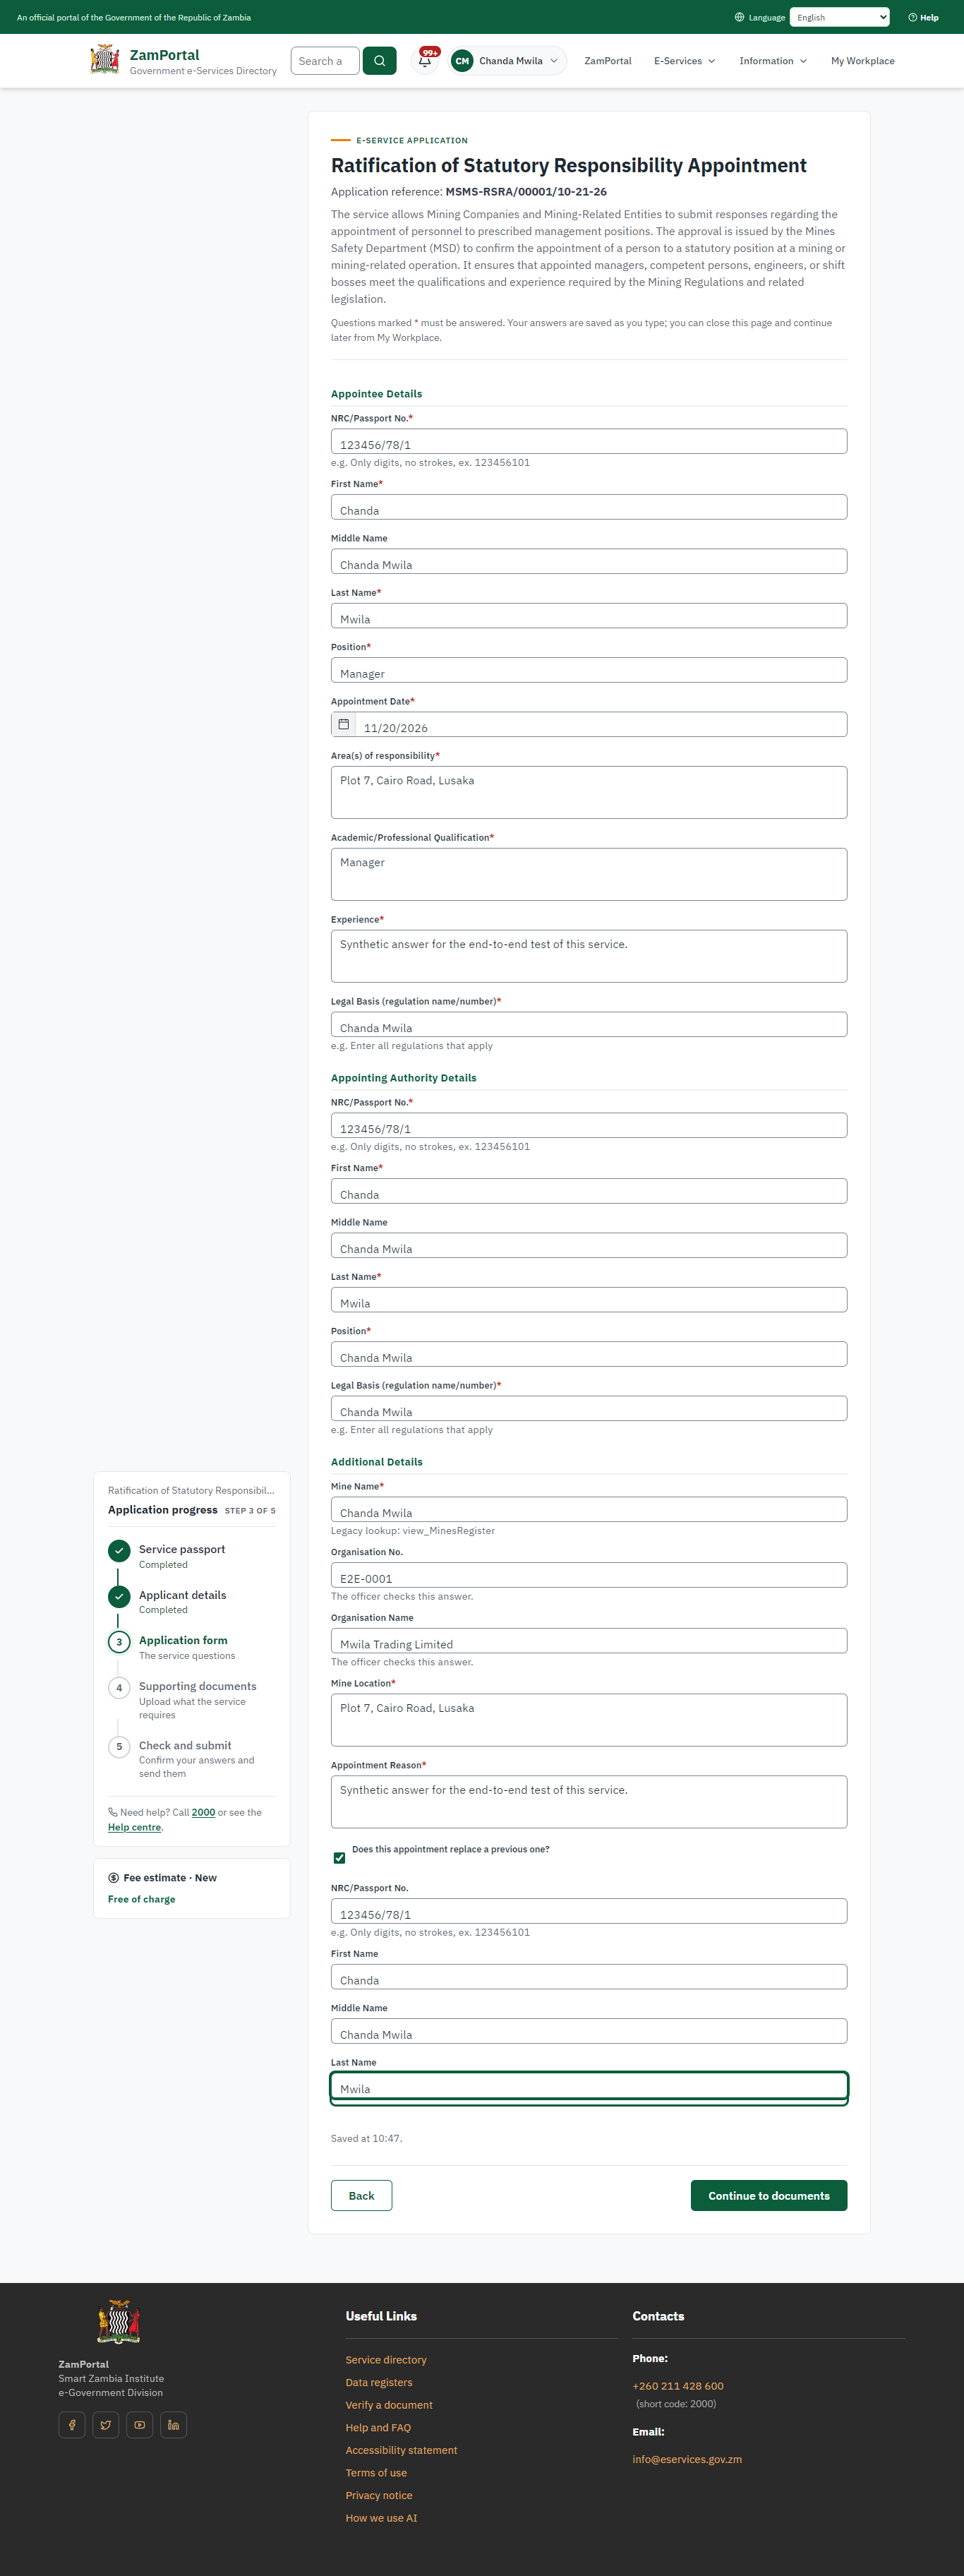Click the Back button
Image resolution: width=964 pixels, height=2576 pixels.
point(361,2195)
